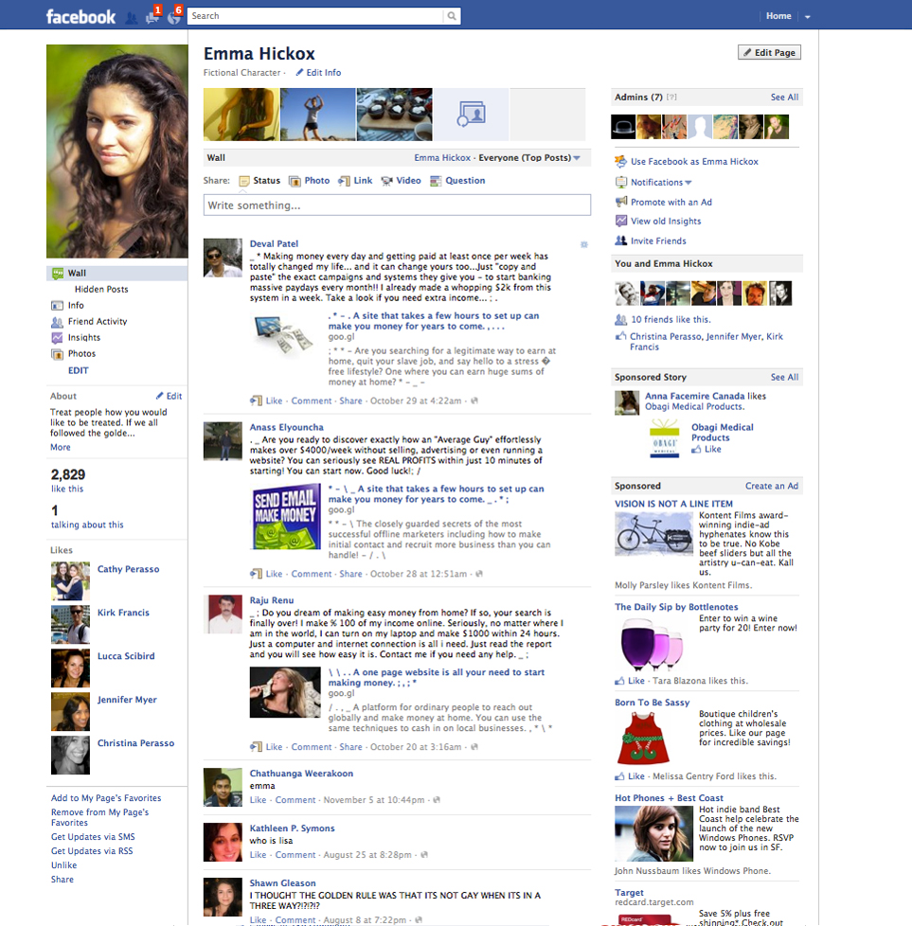Click the Info icon in left sidebar
Viewport: 912px width, 926px height.
coord(57,305)
